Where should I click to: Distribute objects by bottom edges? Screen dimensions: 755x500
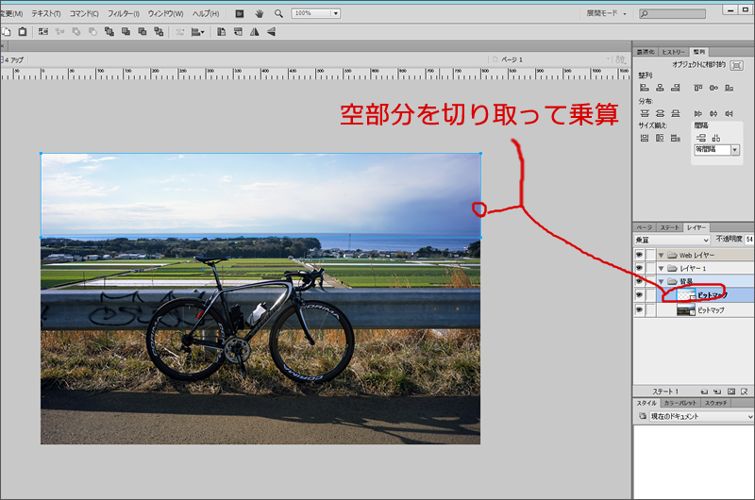pos(676,113)
